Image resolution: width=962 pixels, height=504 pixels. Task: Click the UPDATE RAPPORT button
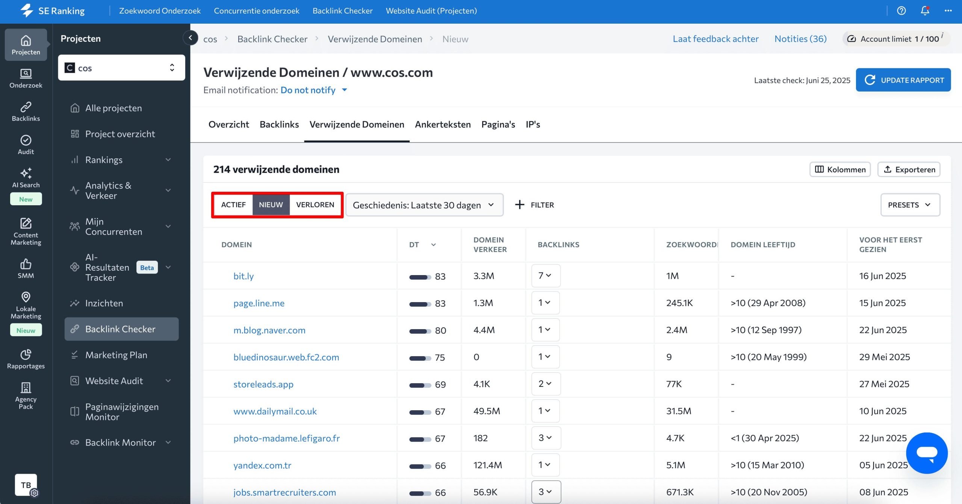[903, 80]
